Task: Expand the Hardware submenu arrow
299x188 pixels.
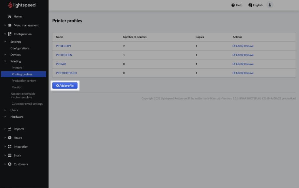Action: pos(5,117)
